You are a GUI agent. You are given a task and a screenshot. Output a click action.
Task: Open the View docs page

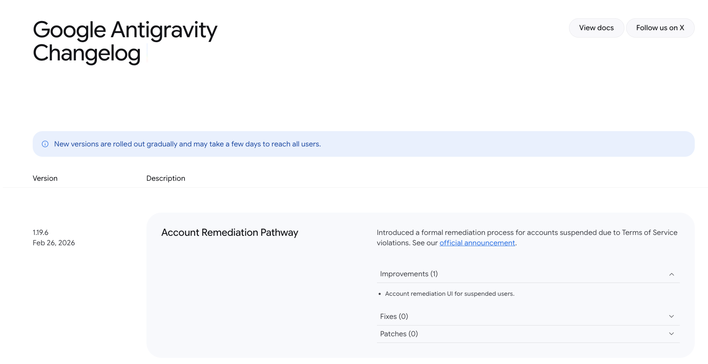point(596,28)
